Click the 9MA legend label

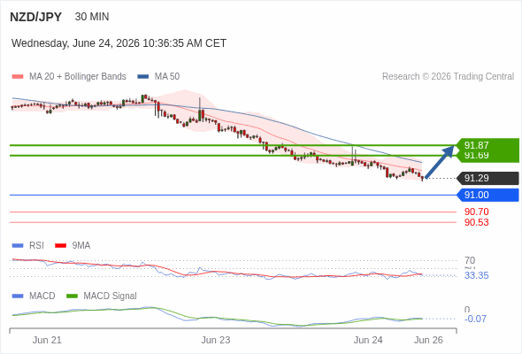point(81,246)
